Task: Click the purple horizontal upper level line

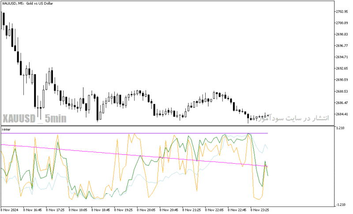Action: (135, 133)
